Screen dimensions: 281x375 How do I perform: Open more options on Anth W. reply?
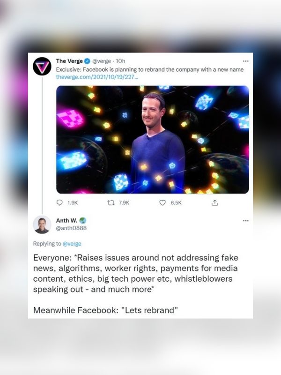pyautogui.click(x=245, y=220)
